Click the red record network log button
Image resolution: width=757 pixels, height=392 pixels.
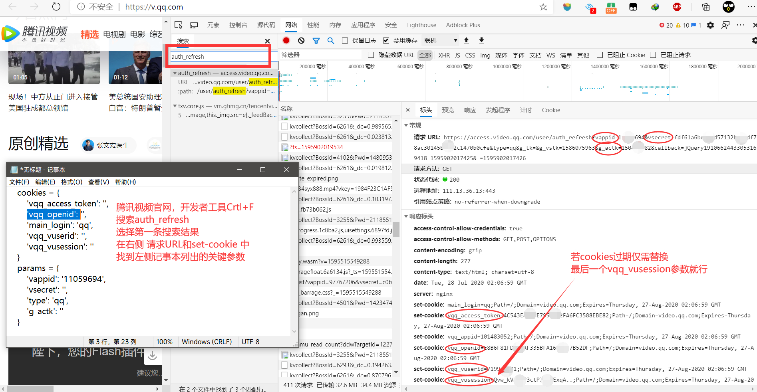click(x=286, y=40)
